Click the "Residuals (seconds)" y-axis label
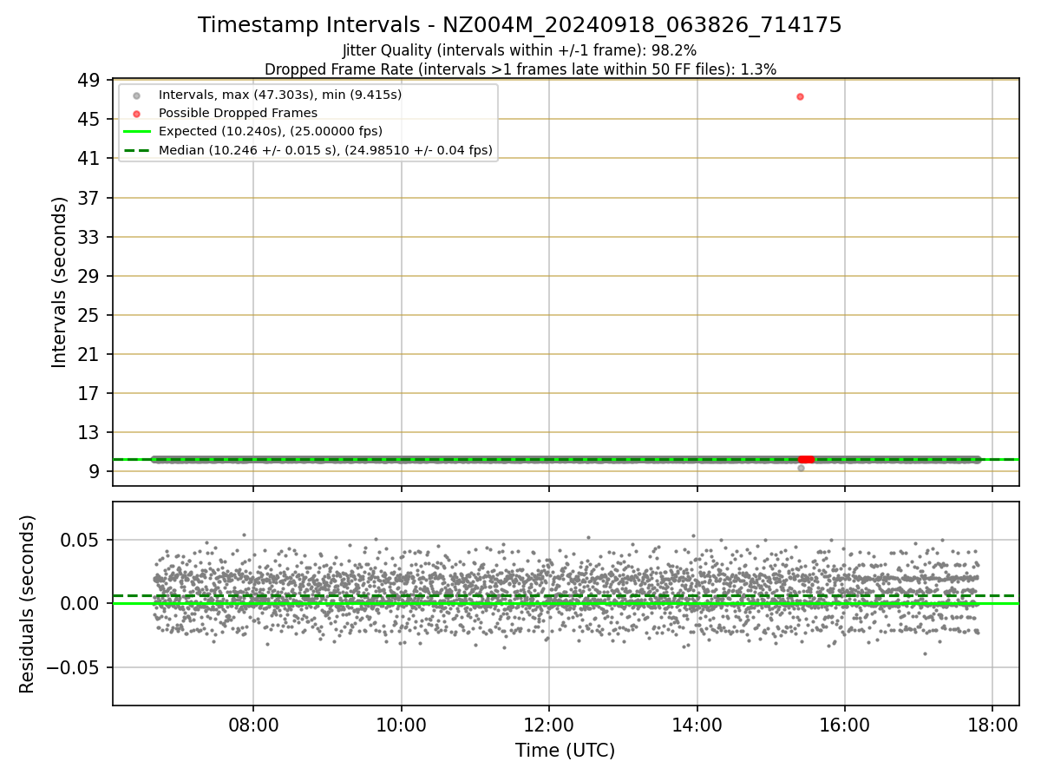1041x781 pixels. click(28, 604)
